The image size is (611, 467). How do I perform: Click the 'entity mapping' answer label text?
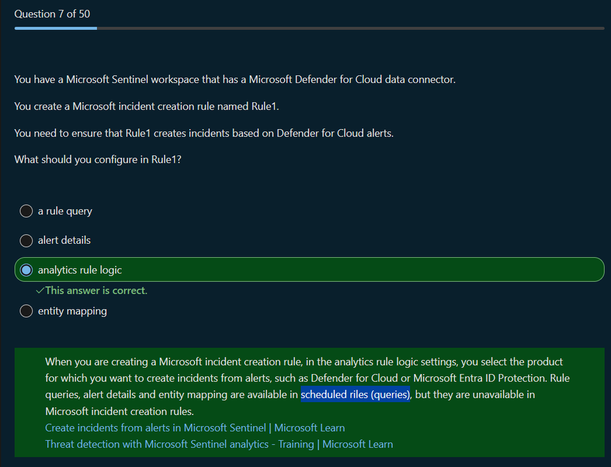72,311
